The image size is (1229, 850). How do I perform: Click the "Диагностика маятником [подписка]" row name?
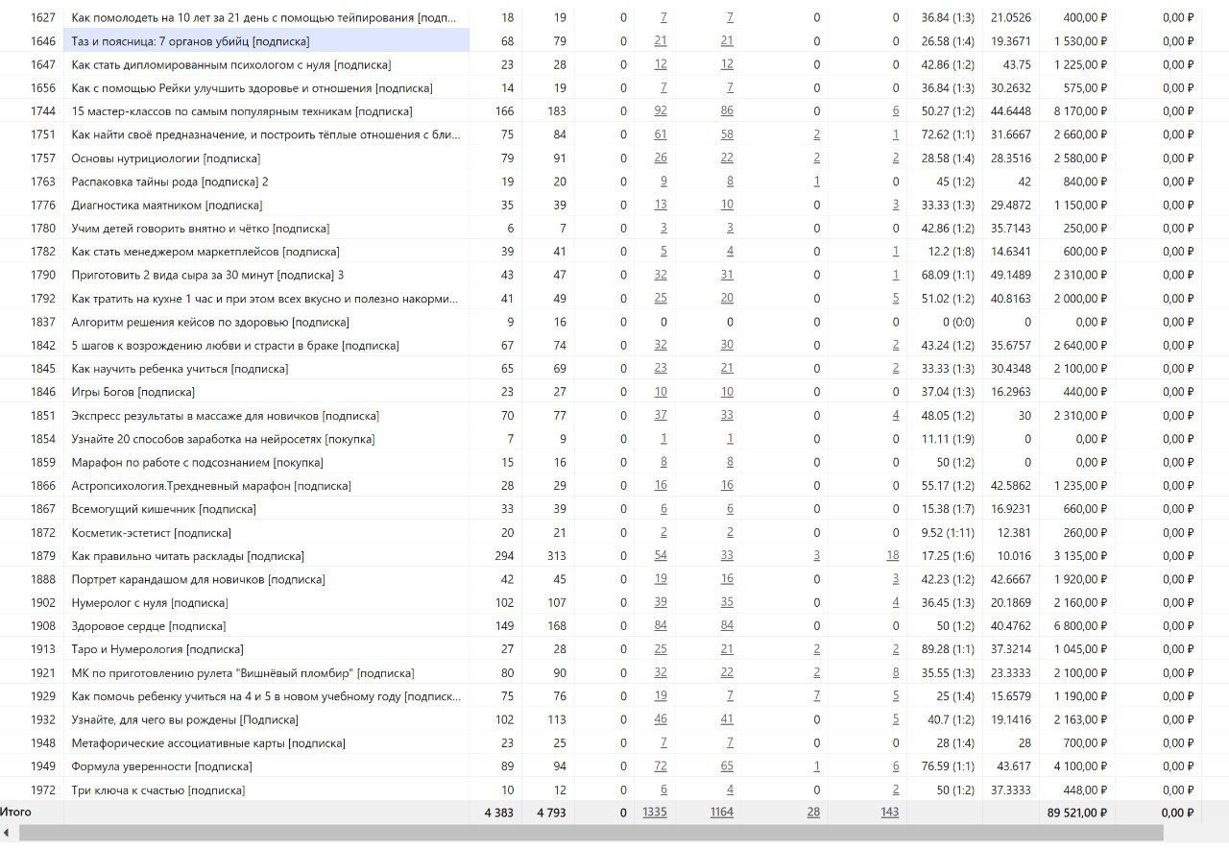tap(166, 205)
